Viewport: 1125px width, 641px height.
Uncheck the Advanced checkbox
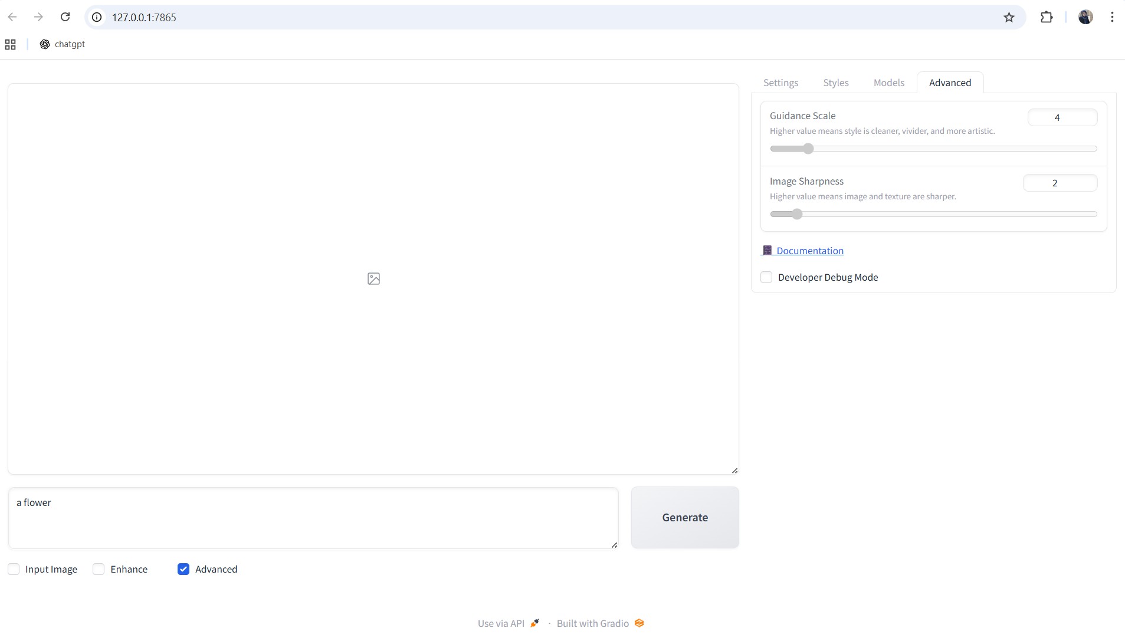pos(183,569)
